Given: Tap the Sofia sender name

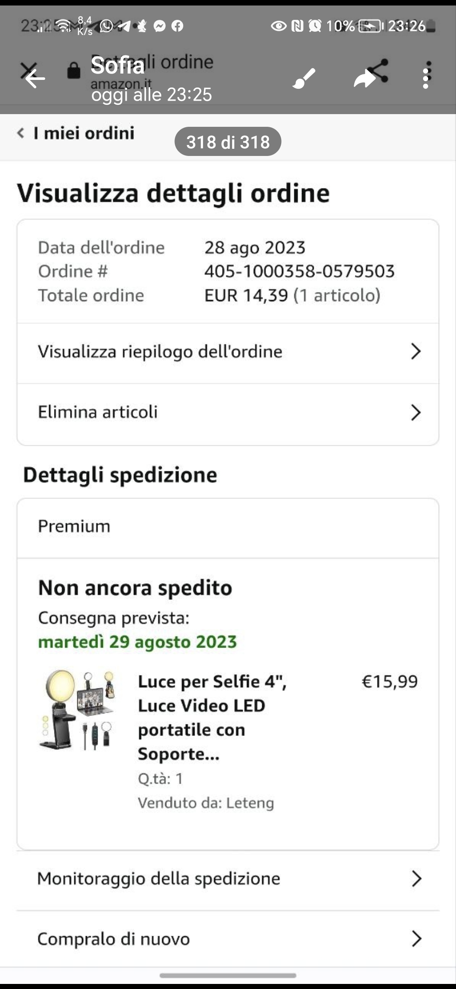Looking at the screenshot, I should point(117,65).
